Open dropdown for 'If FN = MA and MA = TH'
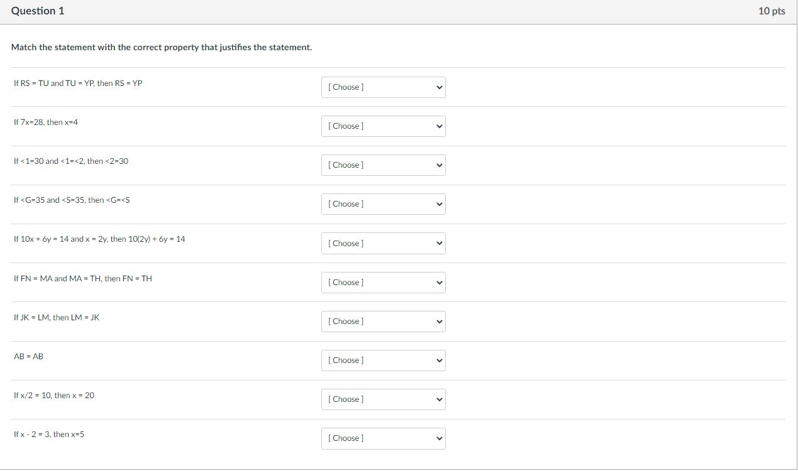This screenshot has width=798, height=471. (383, 283)
